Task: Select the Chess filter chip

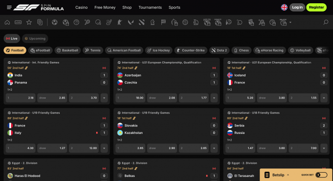Action: 241,50
